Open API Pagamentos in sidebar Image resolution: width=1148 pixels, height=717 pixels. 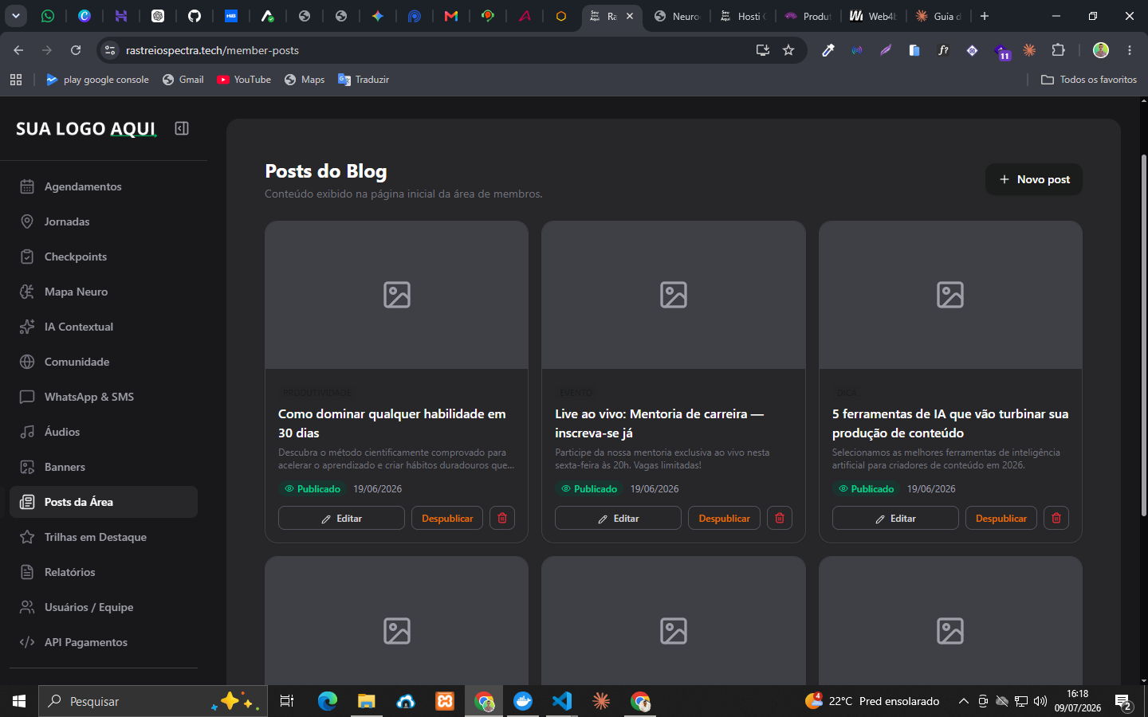[104, 642]
